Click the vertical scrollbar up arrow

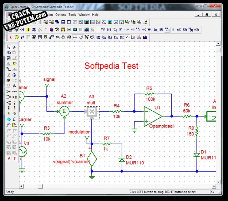point(218,44)
